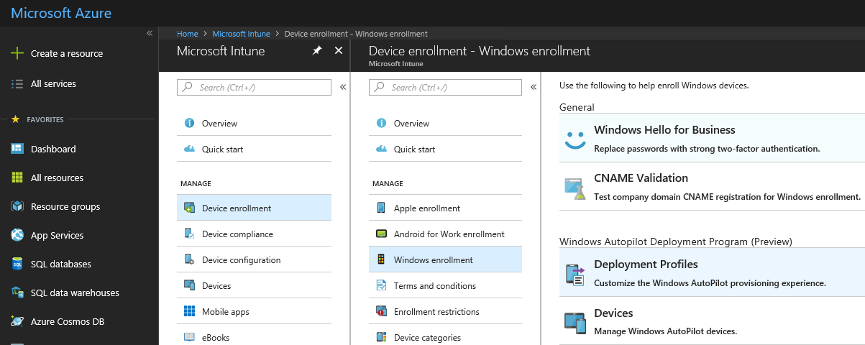
Task: Click the Mobile apps grid icon
Action: coord(189,311)
